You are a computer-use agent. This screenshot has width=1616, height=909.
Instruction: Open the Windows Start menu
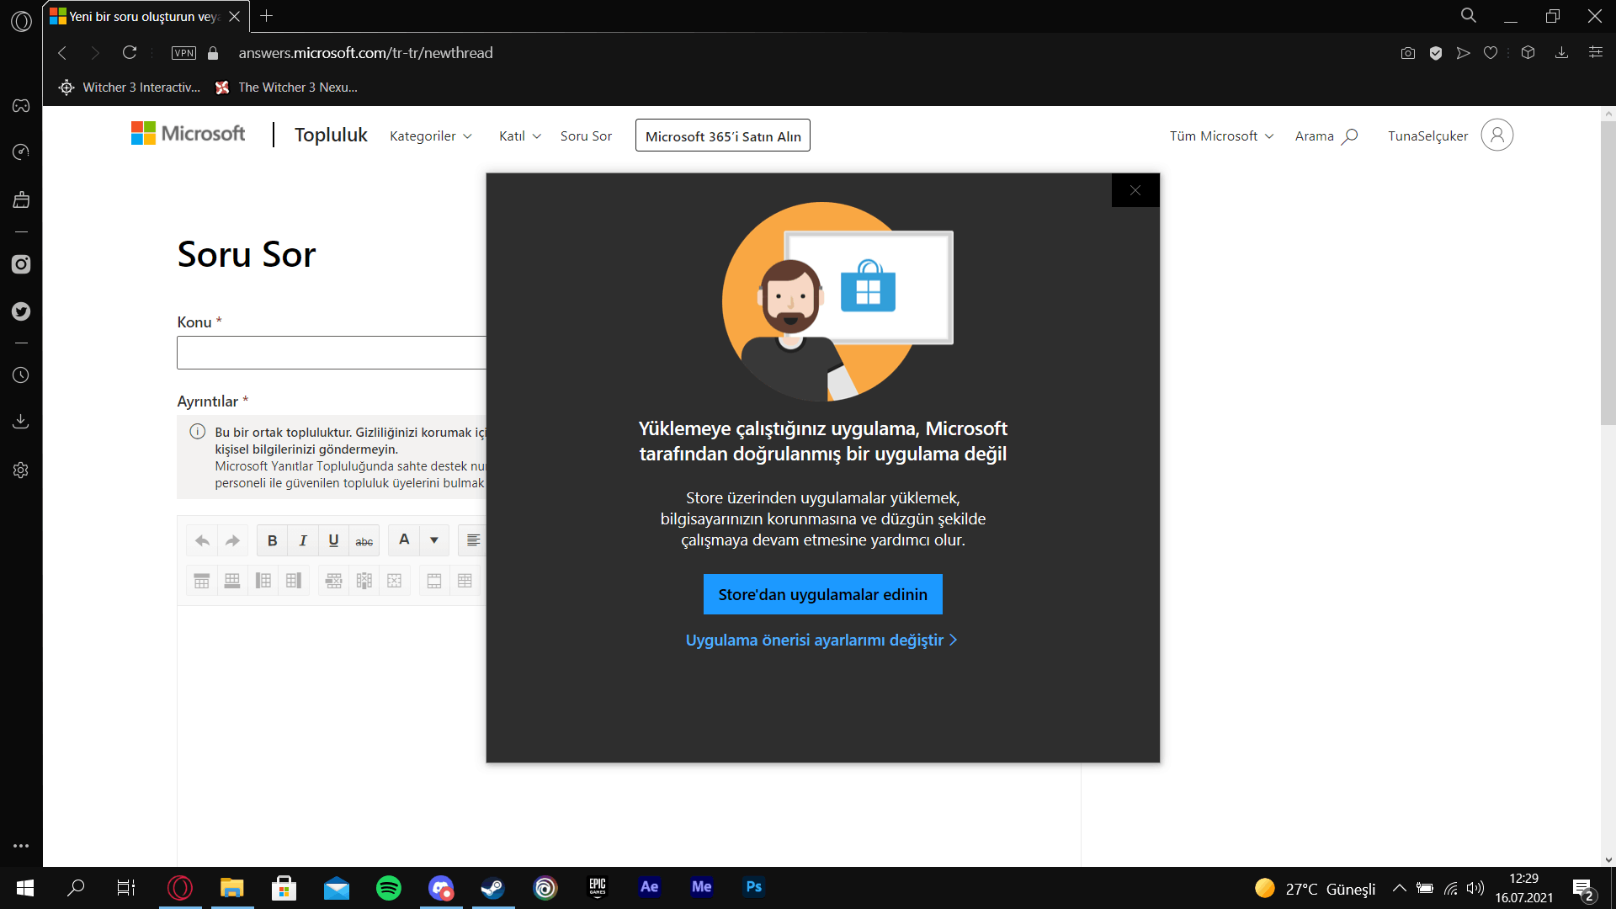pyautogui.click(x=25, y=888)
